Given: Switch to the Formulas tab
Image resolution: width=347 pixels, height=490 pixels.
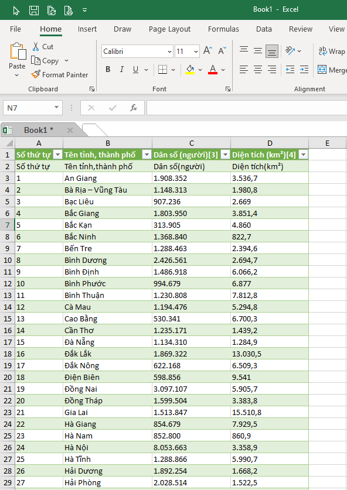Looking at the screenshot, I should point(223,29).
